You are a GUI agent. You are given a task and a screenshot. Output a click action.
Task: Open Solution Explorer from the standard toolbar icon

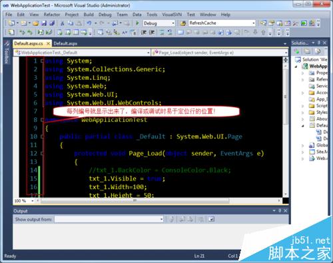pyautogui.click(x=263, y=23)
